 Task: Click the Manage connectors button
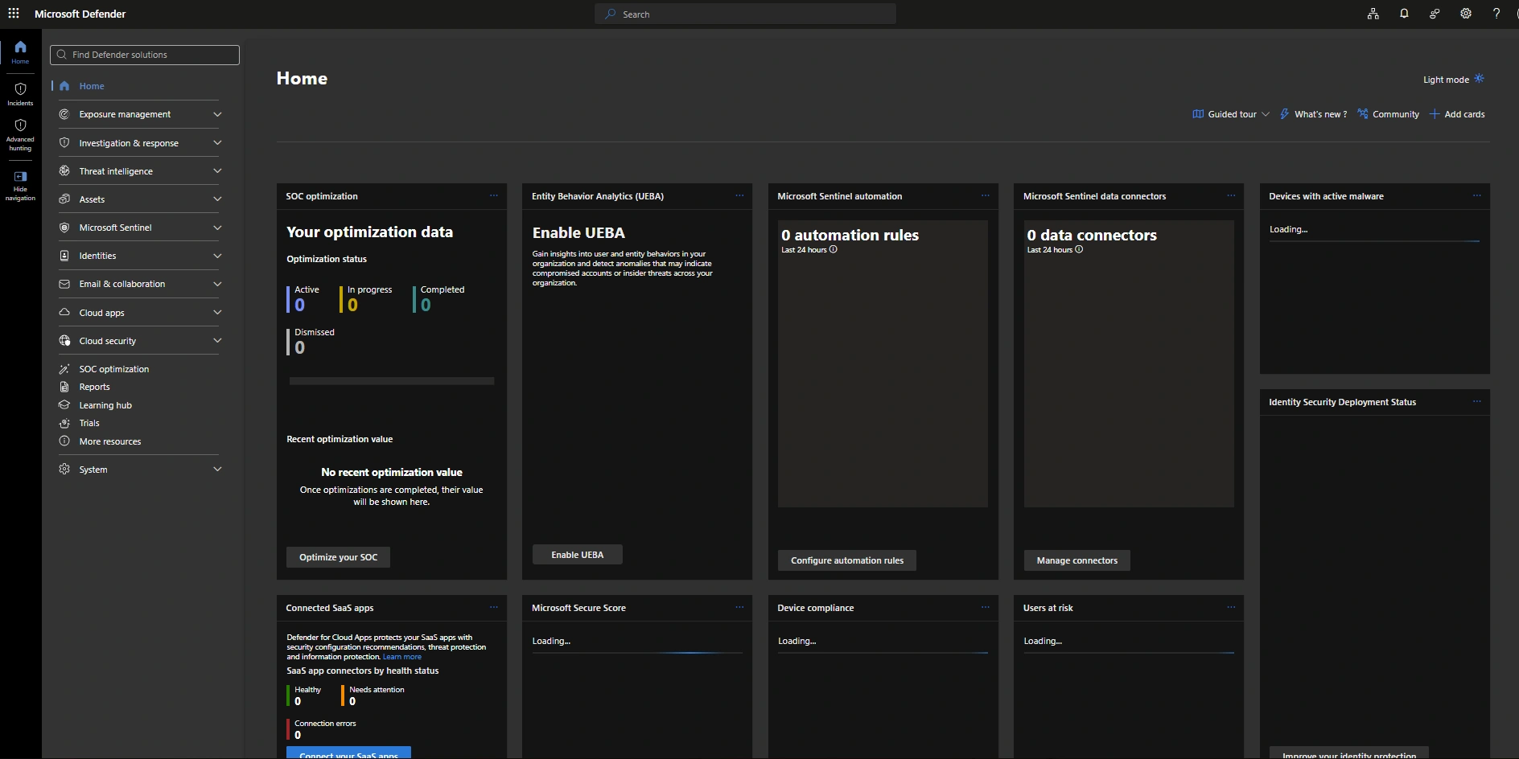click(1076, 560)
